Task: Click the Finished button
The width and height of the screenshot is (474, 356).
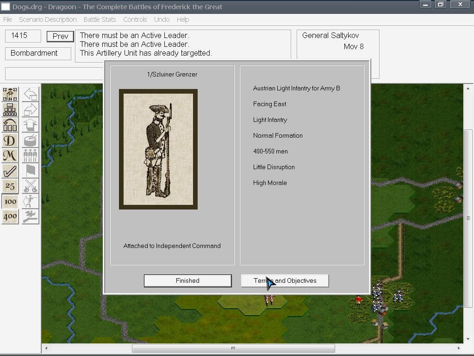Action: click(188, 280)
